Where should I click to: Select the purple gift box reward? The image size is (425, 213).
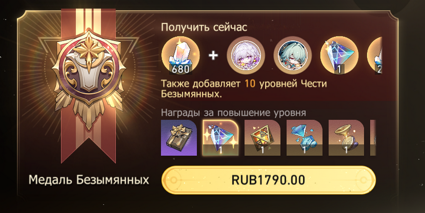tap(179, 138)
